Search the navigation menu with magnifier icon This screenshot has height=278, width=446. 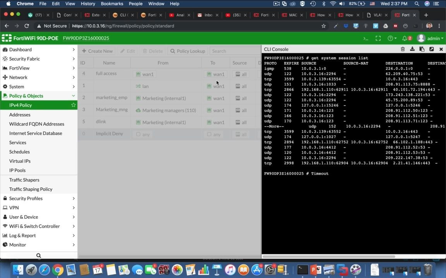point(39,256)
